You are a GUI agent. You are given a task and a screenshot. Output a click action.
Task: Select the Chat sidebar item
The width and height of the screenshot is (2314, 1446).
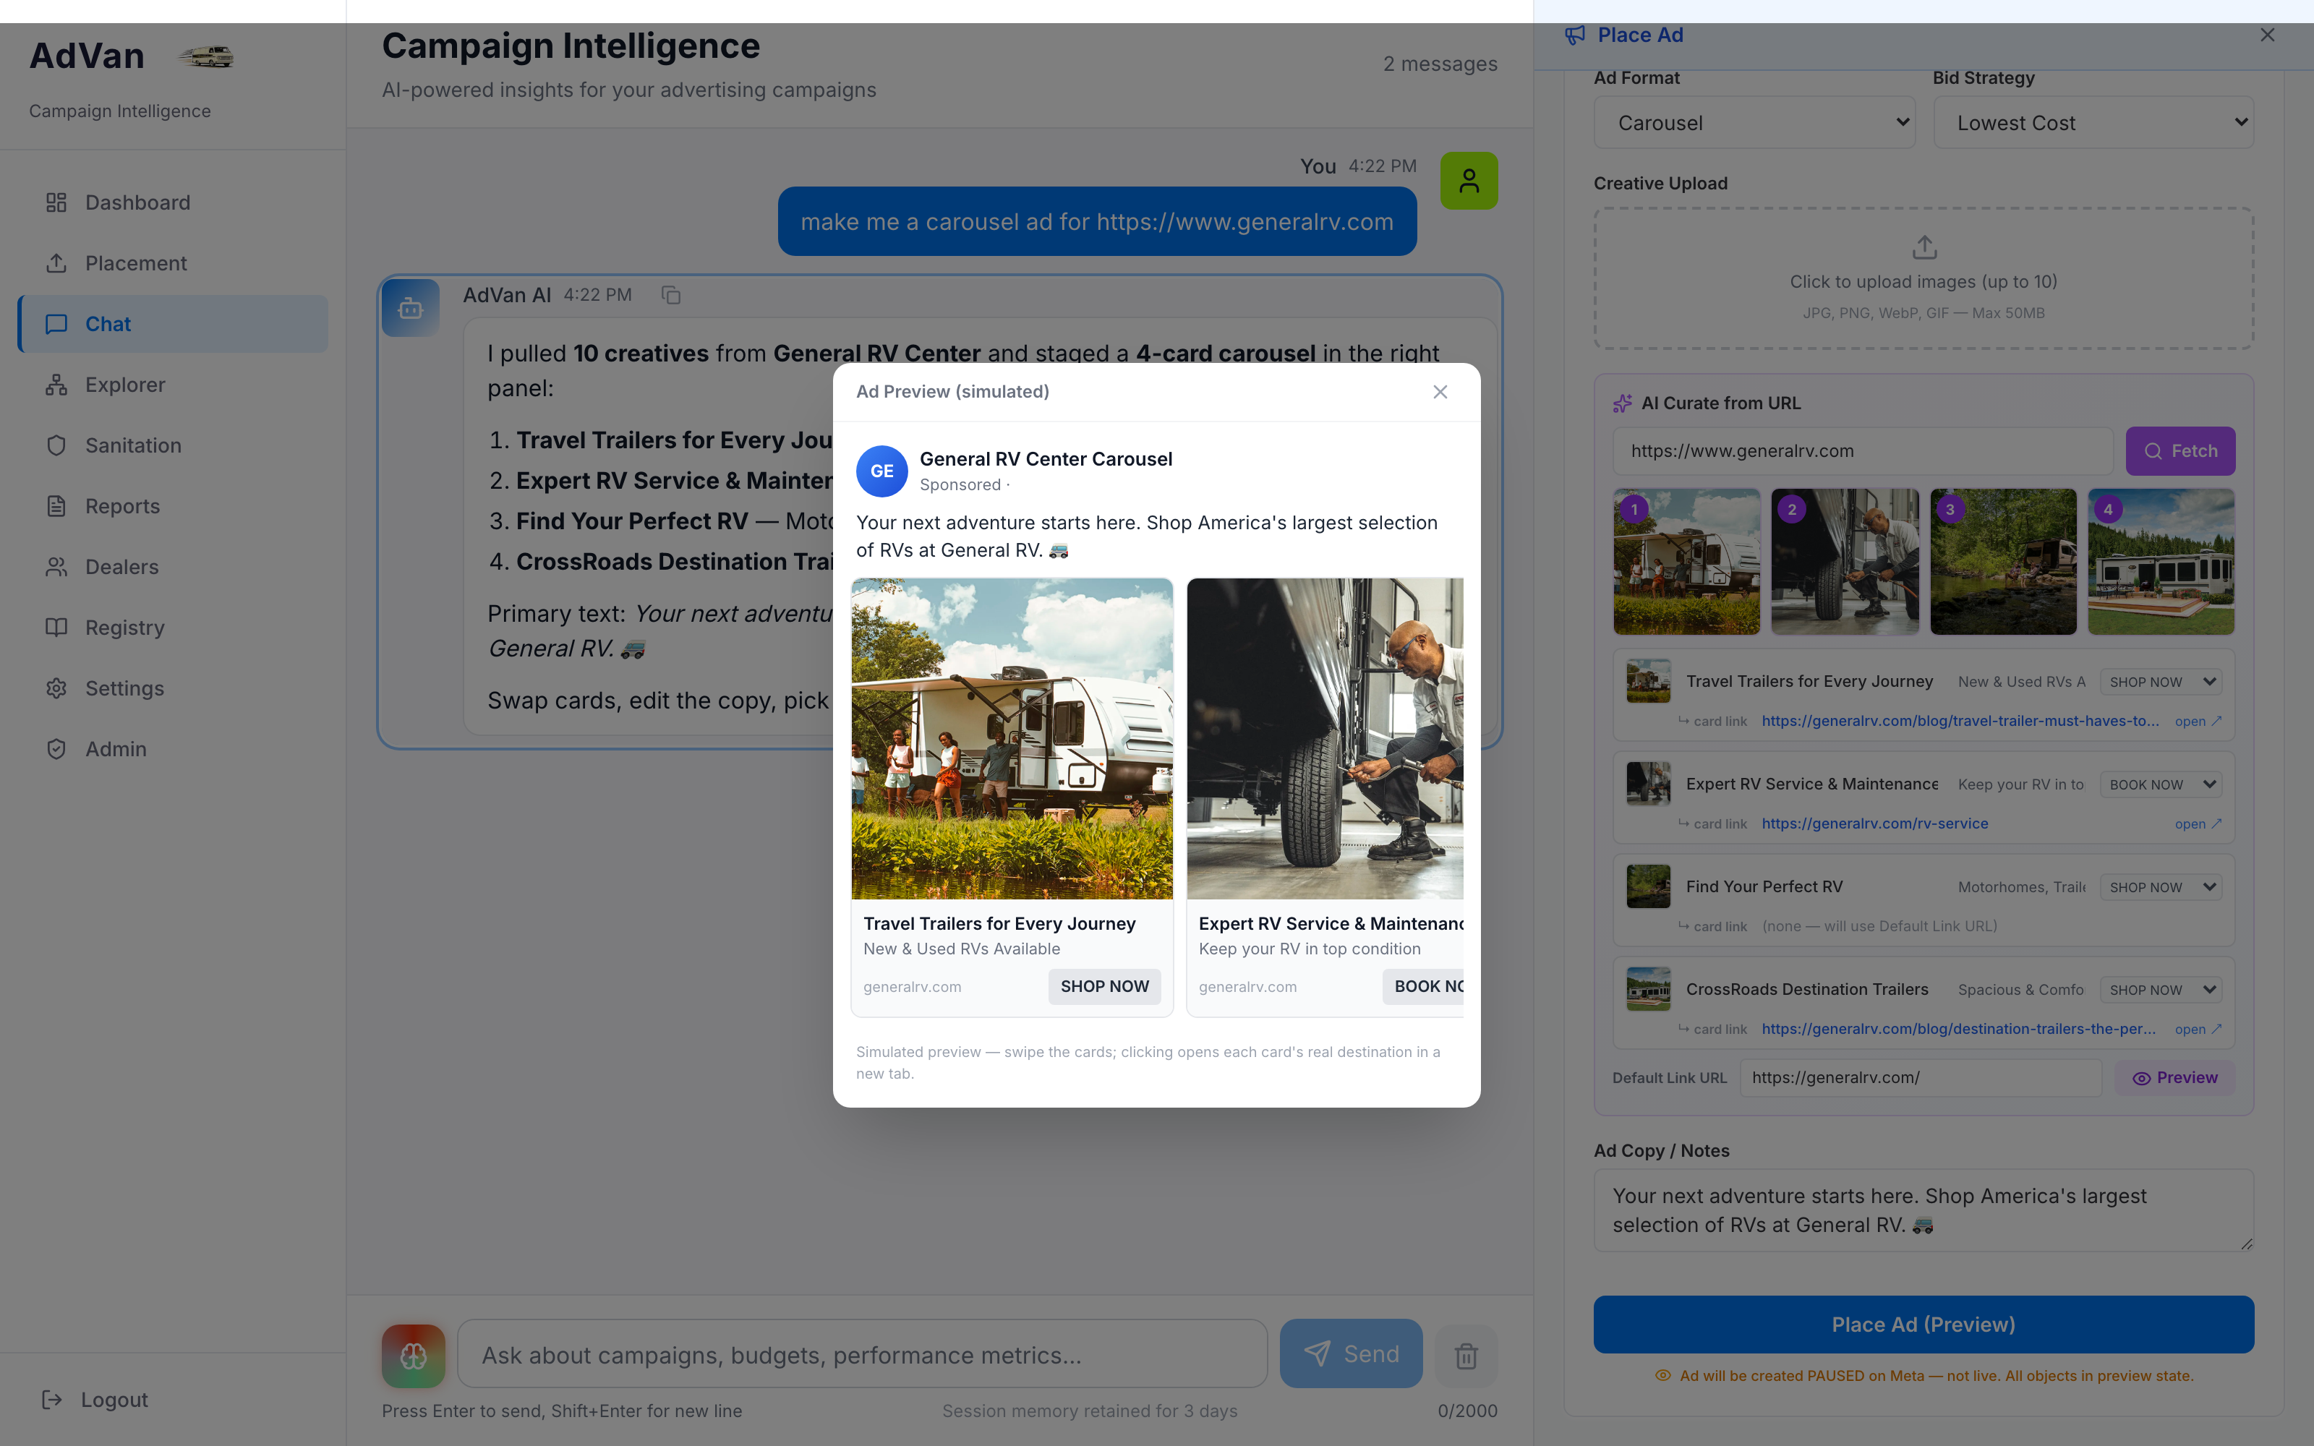coord(173,324)
